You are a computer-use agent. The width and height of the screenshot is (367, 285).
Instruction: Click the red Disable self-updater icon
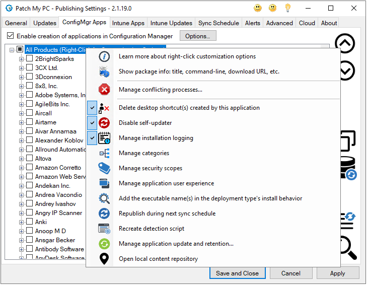click(104, 123)
